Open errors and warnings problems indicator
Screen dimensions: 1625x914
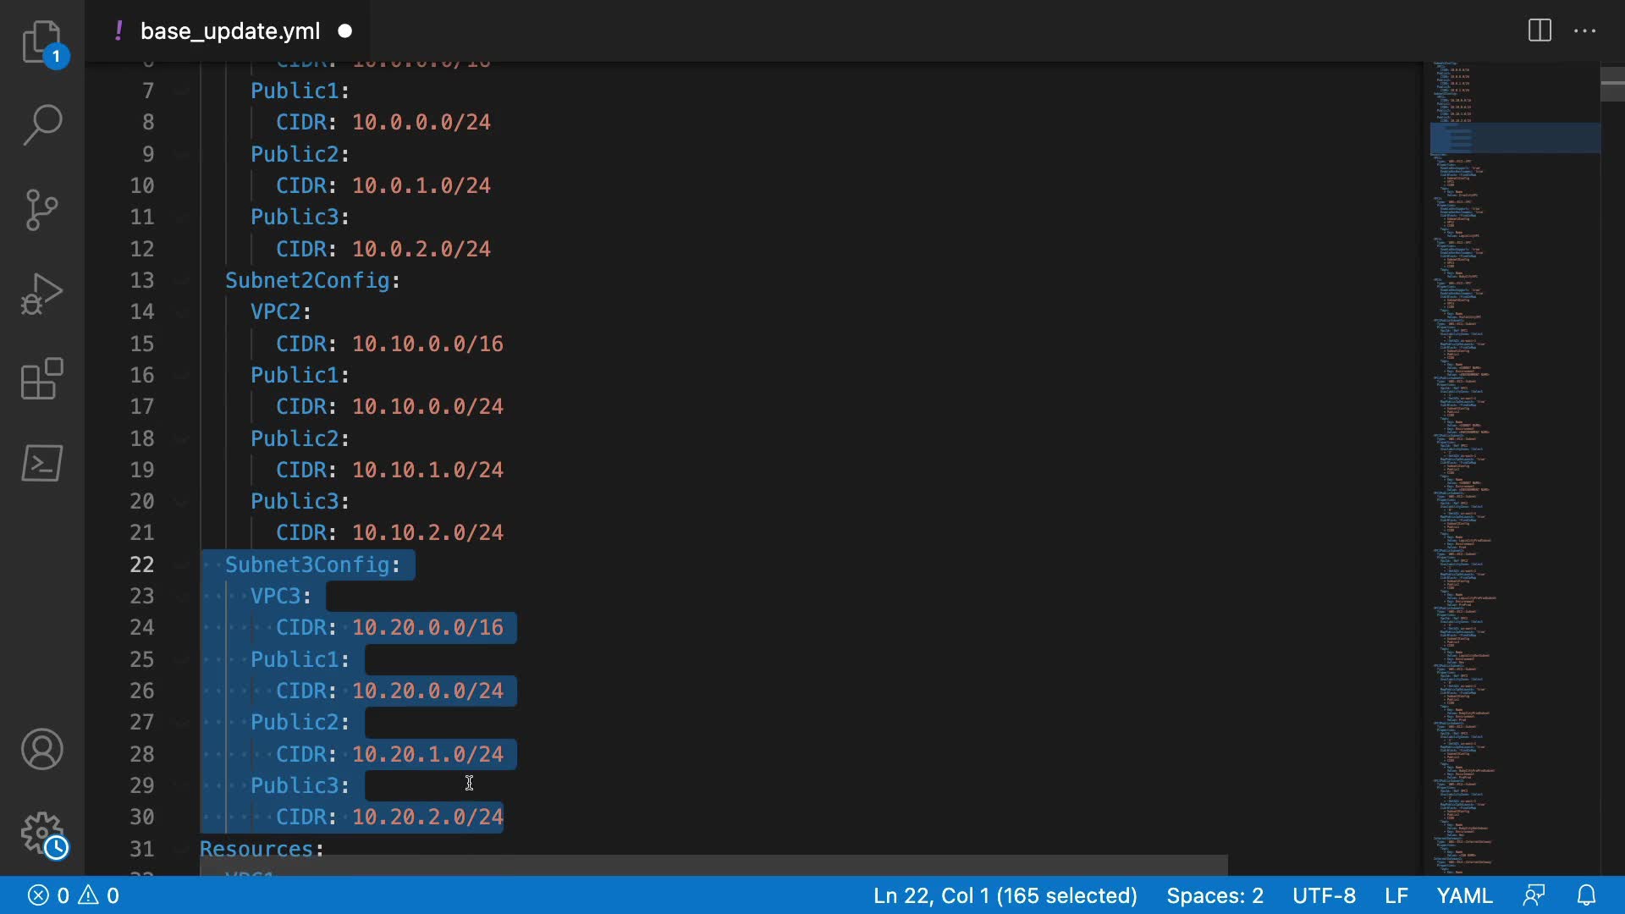pos(74,895)
